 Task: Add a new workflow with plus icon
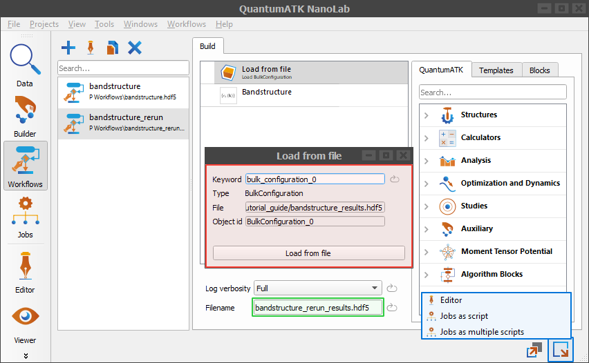[x=68, y=48]
